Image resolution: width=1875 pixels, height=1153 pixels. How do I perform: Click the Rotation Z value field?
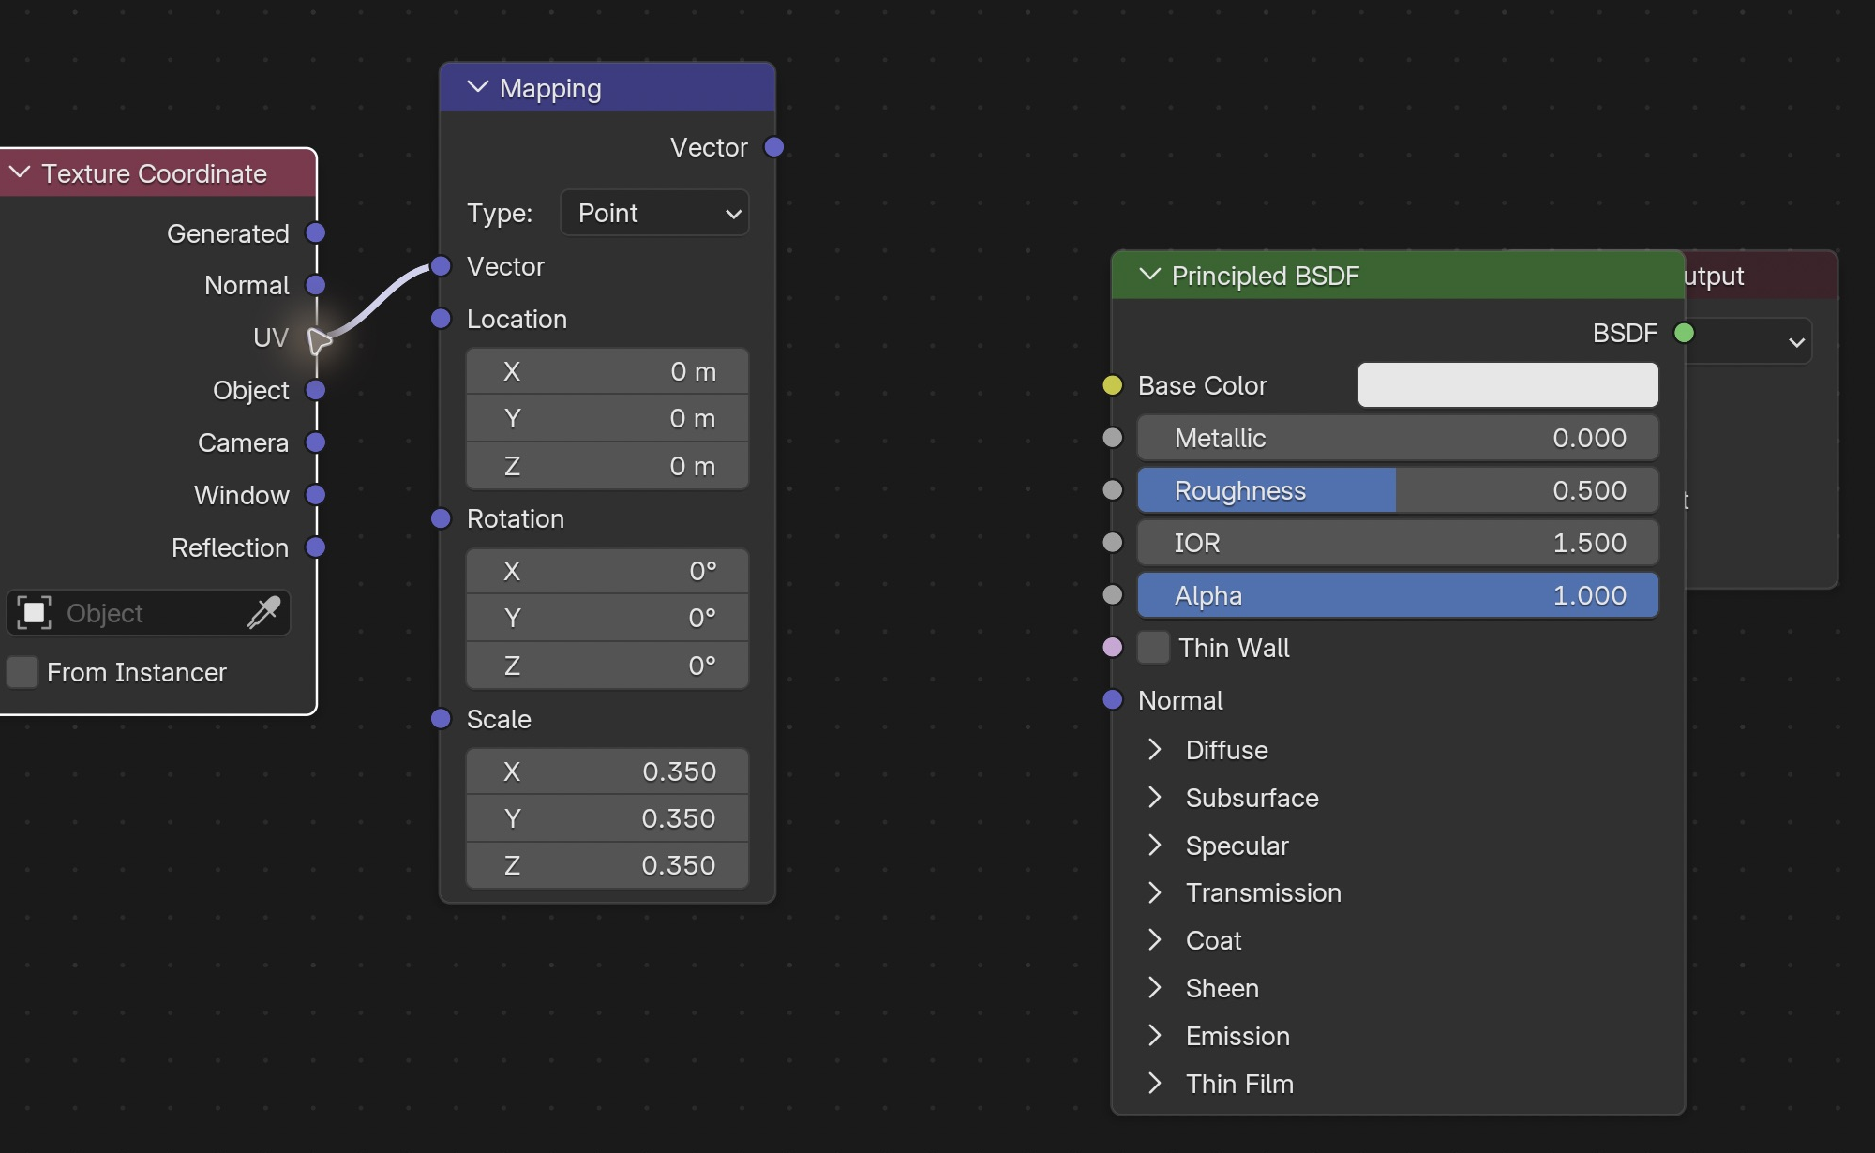607,666
